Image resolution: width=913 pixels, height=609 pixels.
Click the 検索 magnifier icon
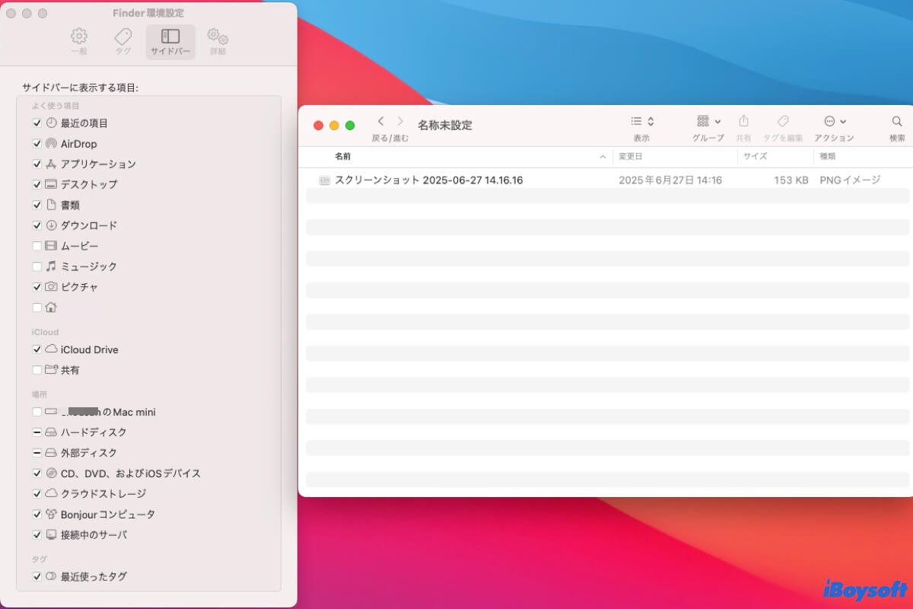coord(897,121)
